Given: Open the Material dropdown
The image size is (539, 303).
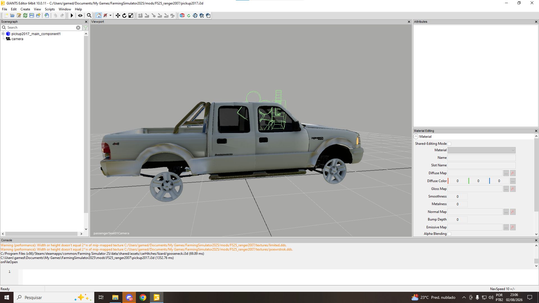Looking at the screenshot, I should click(481, 150).
